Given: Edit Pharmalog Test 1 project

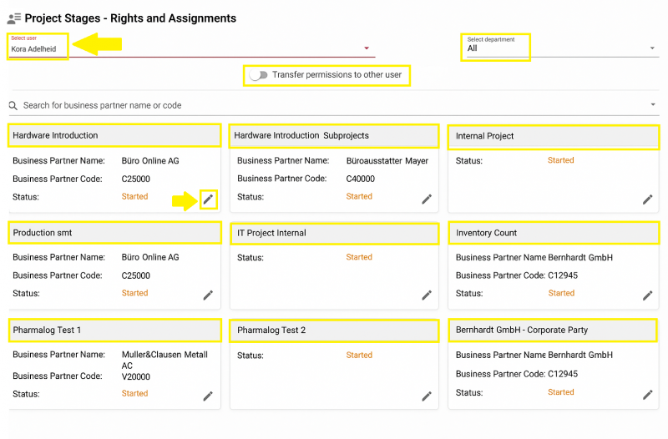Looking at the screenshot, I should click(208, 396).
